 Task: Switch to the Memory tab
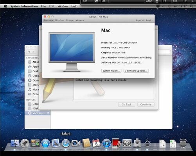(x=80, y=20)
